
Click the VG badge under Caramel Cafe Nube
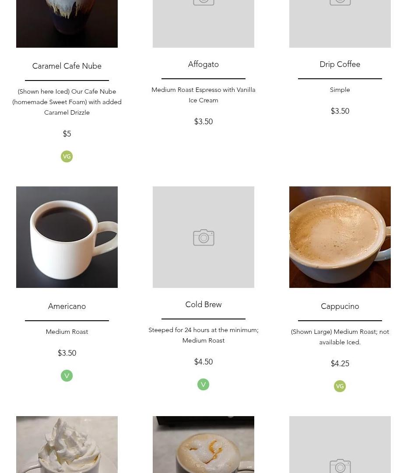[x=67, y=157]
